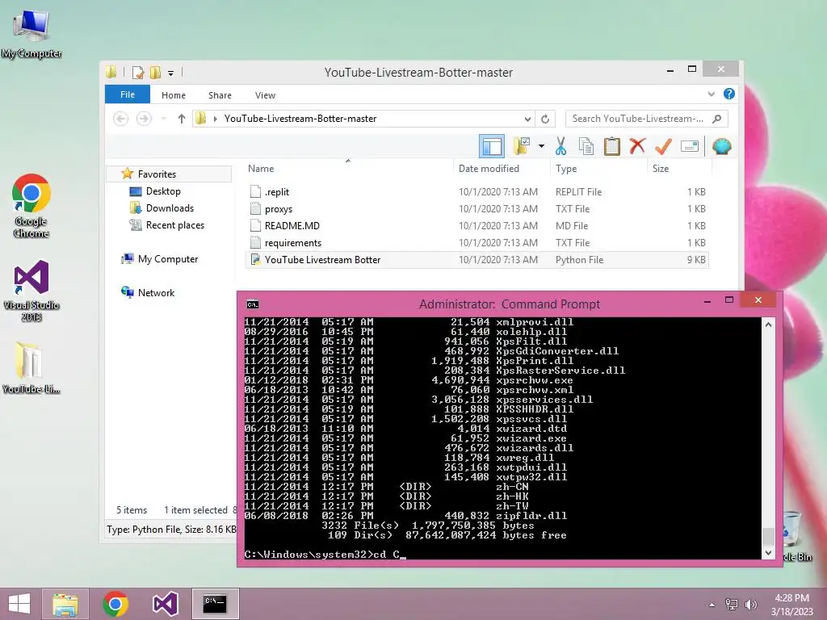Open Explorer help with the question mark icon
This screenshot has height=620, width=827.
pos(729,94)
